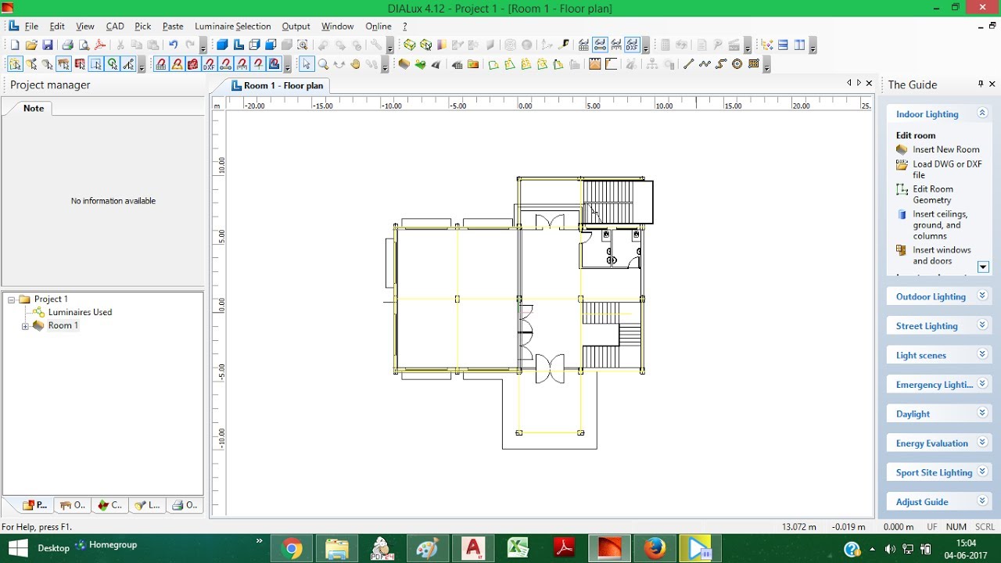Select the blue L-shaped floor plan view icon
This screenshot has height=563, width=1001.
click(x=239, y=45)
